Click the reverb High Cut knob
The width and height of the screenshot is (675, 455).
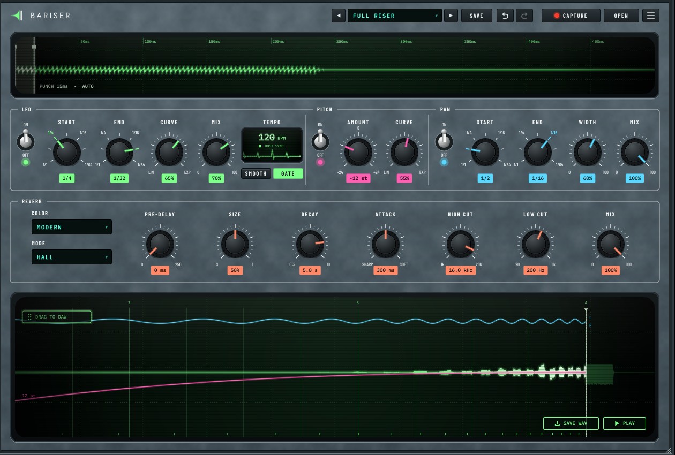(461, 244)
